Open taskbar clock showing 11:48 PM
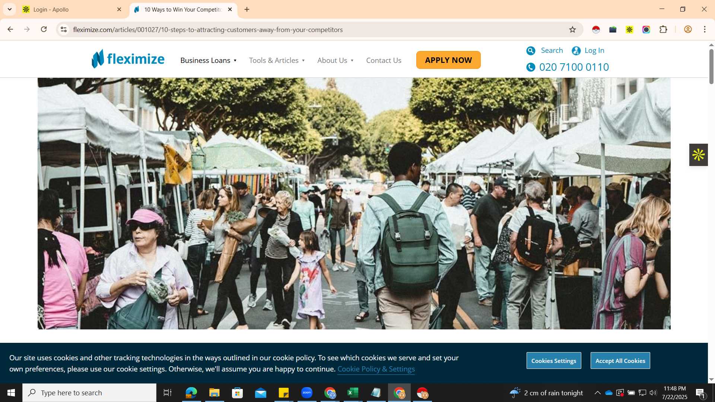 [x=674, y=393]
